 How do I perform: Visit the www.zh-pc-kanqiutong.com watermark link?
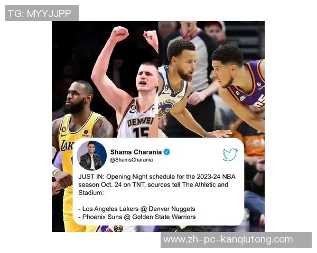(x=228, y=239)
